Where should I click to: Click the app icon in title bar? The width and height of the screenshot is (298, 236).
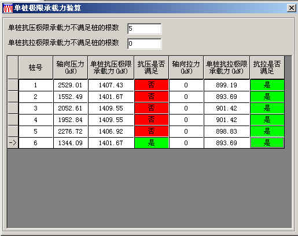pyautogui.click(x=8, y=8)
